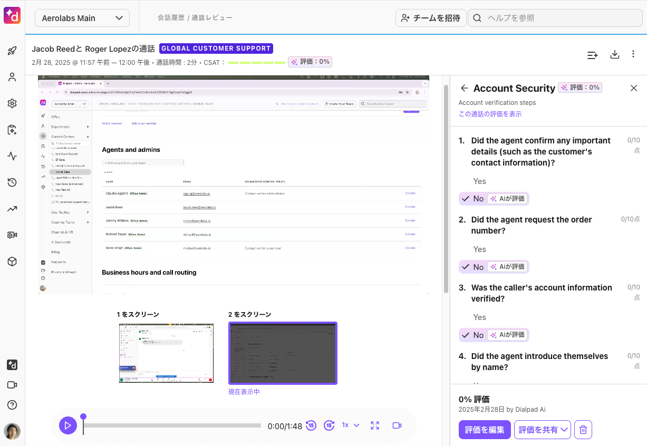Image resolution: width=647 pixels, height=446 pixels.
Task: Open the history clock sidebar icon
Action: pyautogui.click(x=12, y=182)
